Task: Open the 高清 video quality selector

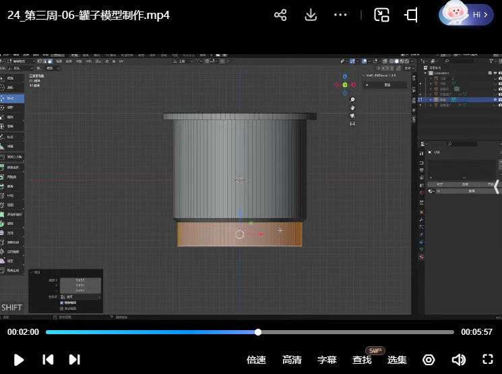Action: coord(292,360)
